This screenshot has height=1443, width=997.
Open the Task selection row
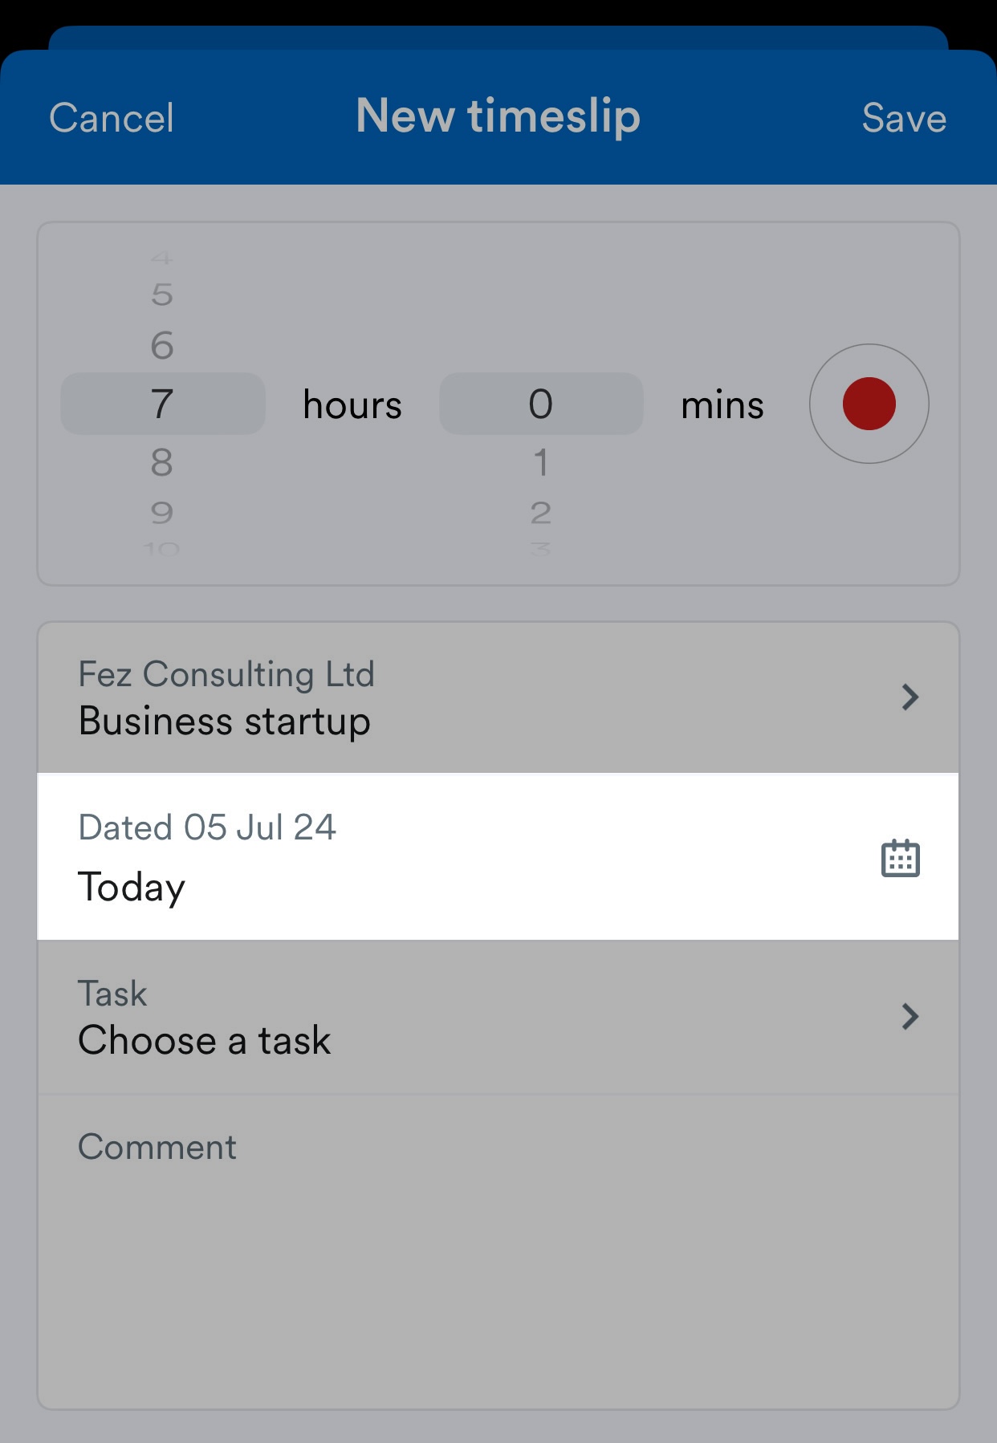498,1017
